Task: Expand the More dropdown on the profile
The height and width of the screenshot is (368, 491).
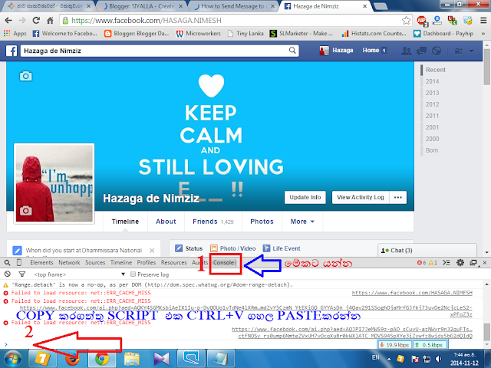Action: 302,222
